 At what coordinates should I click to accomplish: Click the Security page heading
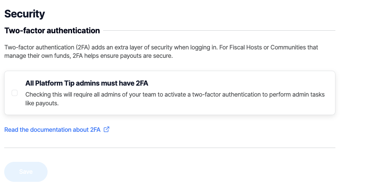point(25,14)
